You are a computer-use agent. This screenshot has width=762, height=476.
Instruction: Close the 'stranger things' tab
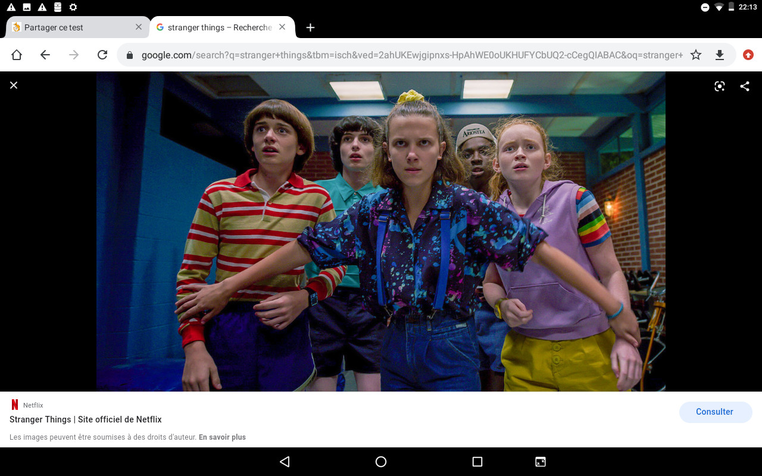(x=282, y=27)
